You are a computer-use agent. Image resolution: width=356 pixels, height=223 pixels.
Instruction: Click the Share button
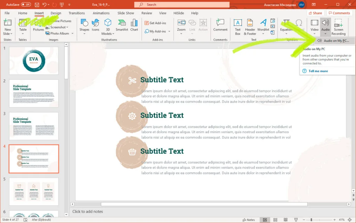tap(315, 13)
